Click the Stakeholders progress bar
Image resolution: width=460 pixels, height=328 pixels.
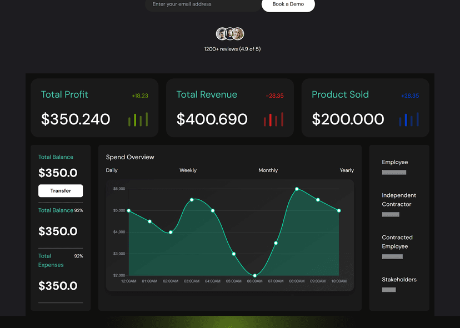point(389,290)
